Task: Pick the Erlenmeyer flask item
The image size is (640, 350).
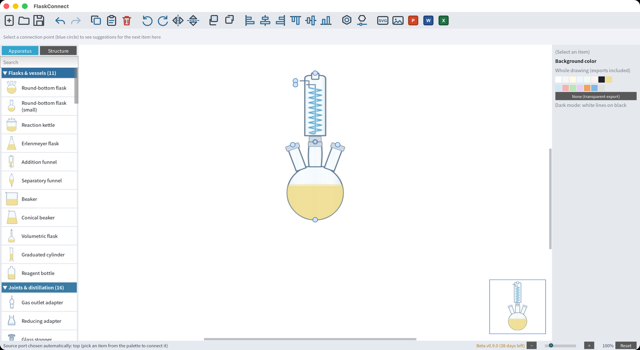Action: pos(39,143)
